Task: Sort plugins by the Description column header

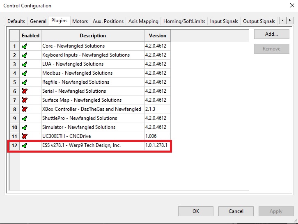Action: (93, 36)
